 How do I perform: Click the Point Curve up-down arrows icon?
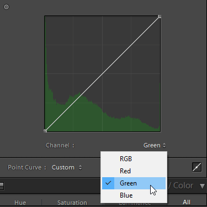(80, 167)
